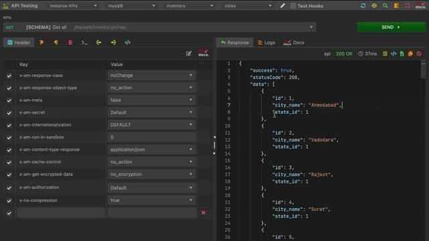Image resolution: width=429 pixels, height=241 pixels.
Task: Open the x-am-meta false dropdown
Action: [152, 100]
